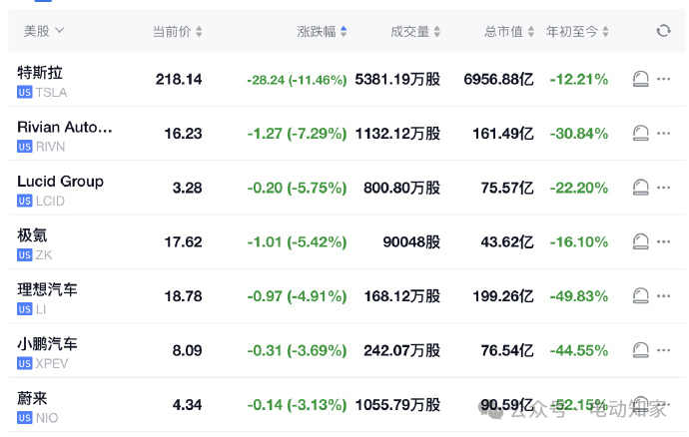Click Rivian year-to-date -30.84%
This screenshot has height=437, width=689.
(x=579, y=133)
